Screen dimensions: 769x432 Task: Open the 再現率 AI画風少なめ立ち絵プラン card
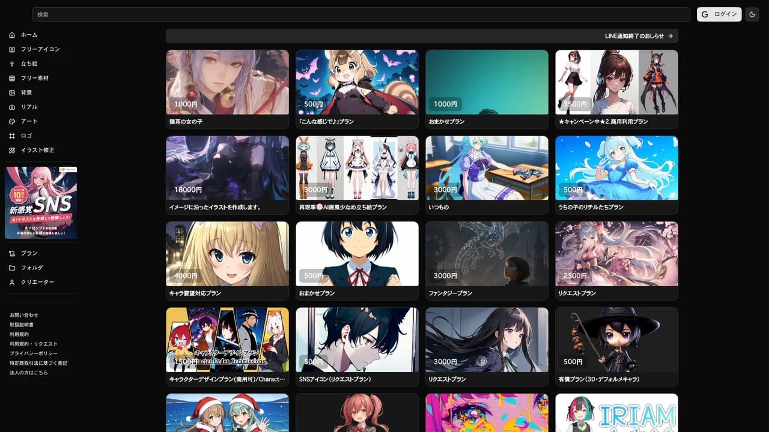pos(357,175)
